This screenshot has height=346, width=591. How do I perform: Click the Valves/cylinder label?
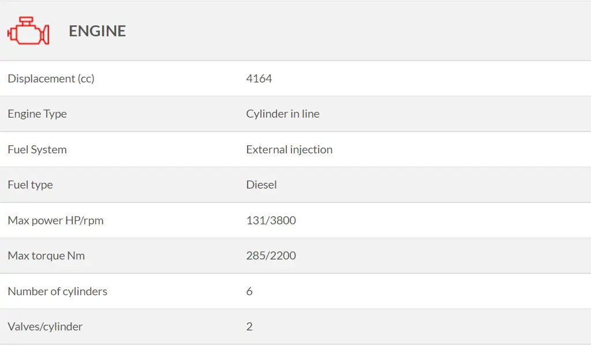pos(45,326)
